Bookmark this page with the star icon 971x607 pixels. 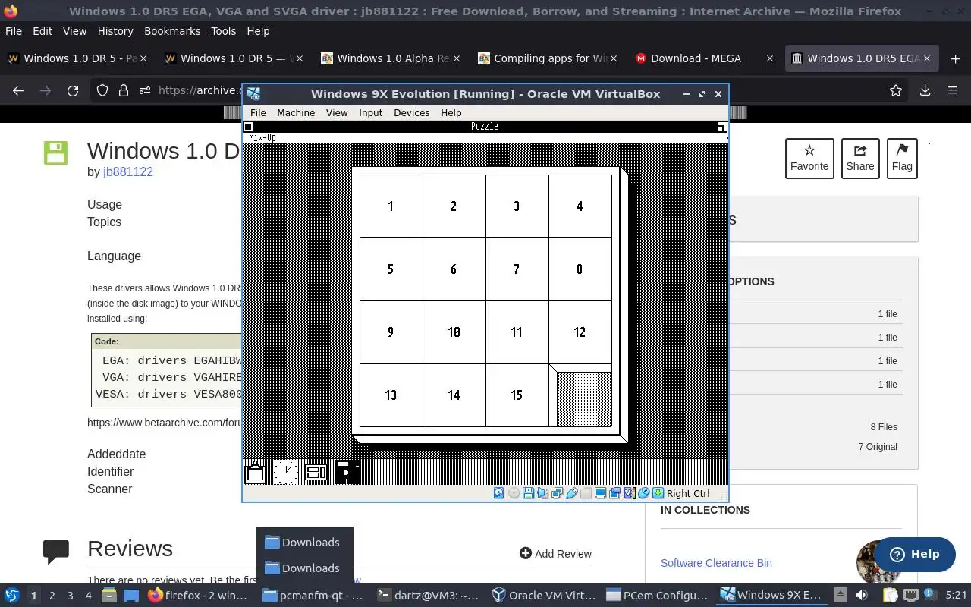click(x=896, y=90)
